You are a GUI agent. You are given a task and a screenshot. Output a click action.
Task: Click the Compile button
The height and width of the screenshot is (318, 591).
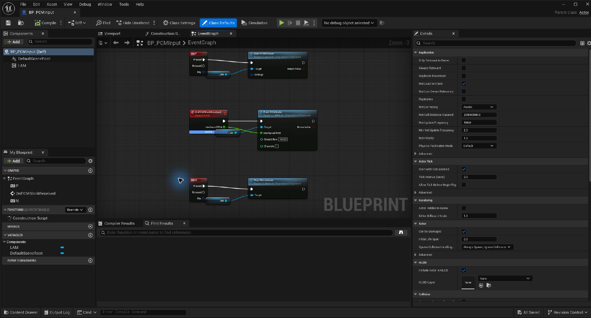click(x=45, y=23)
